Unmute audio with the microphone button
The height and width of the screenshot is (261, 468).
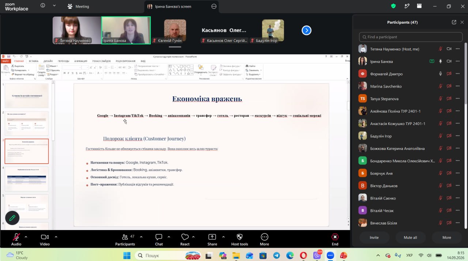click(x=16, y=237)
